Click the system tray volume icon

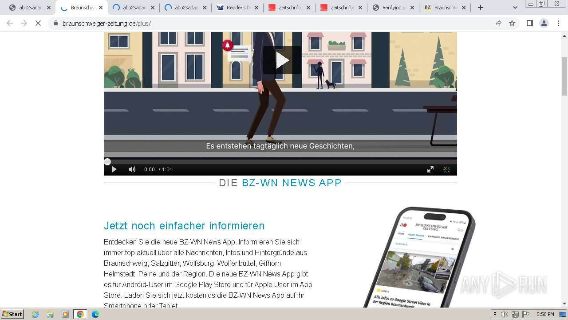click(x=505, y=314)
